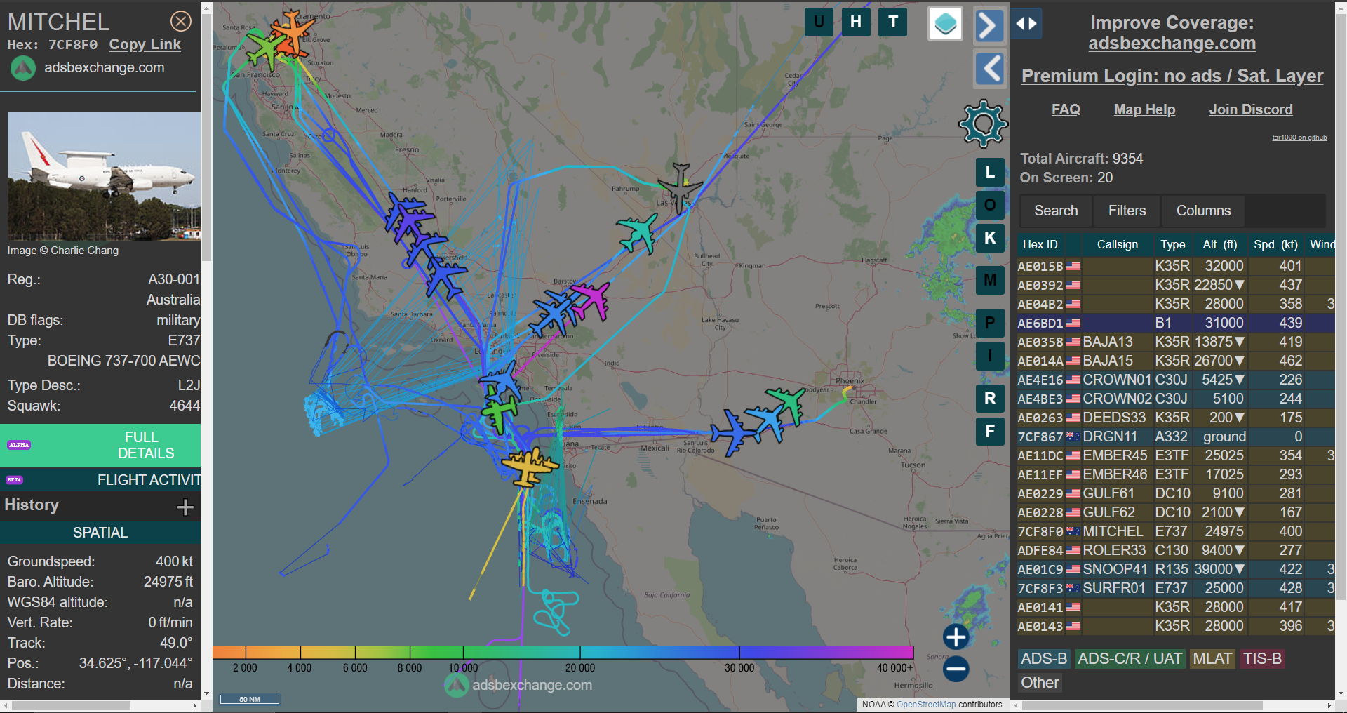Click the Other legend label
The width and height of the screenshot is (1347, 713).
[1040, 683]
